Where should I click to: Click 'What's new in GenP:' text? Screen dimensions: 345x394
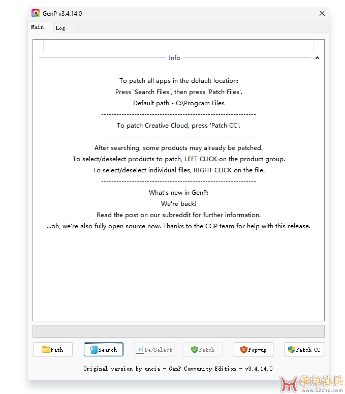coord(178,193)
